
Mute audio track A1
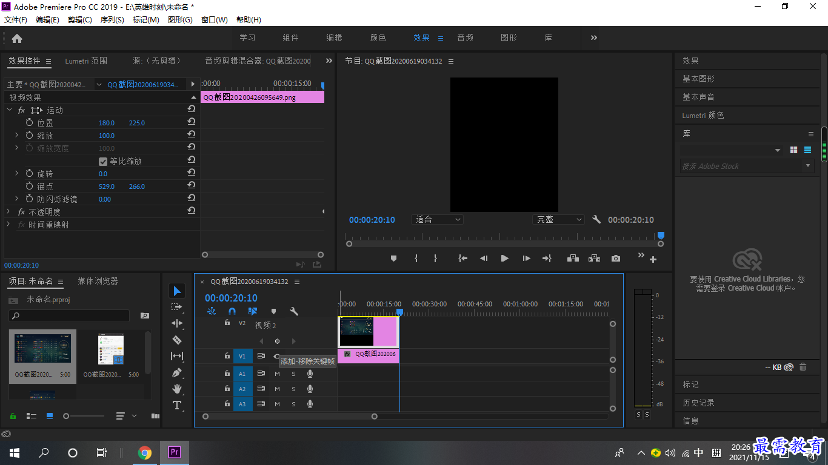point(277,374)
